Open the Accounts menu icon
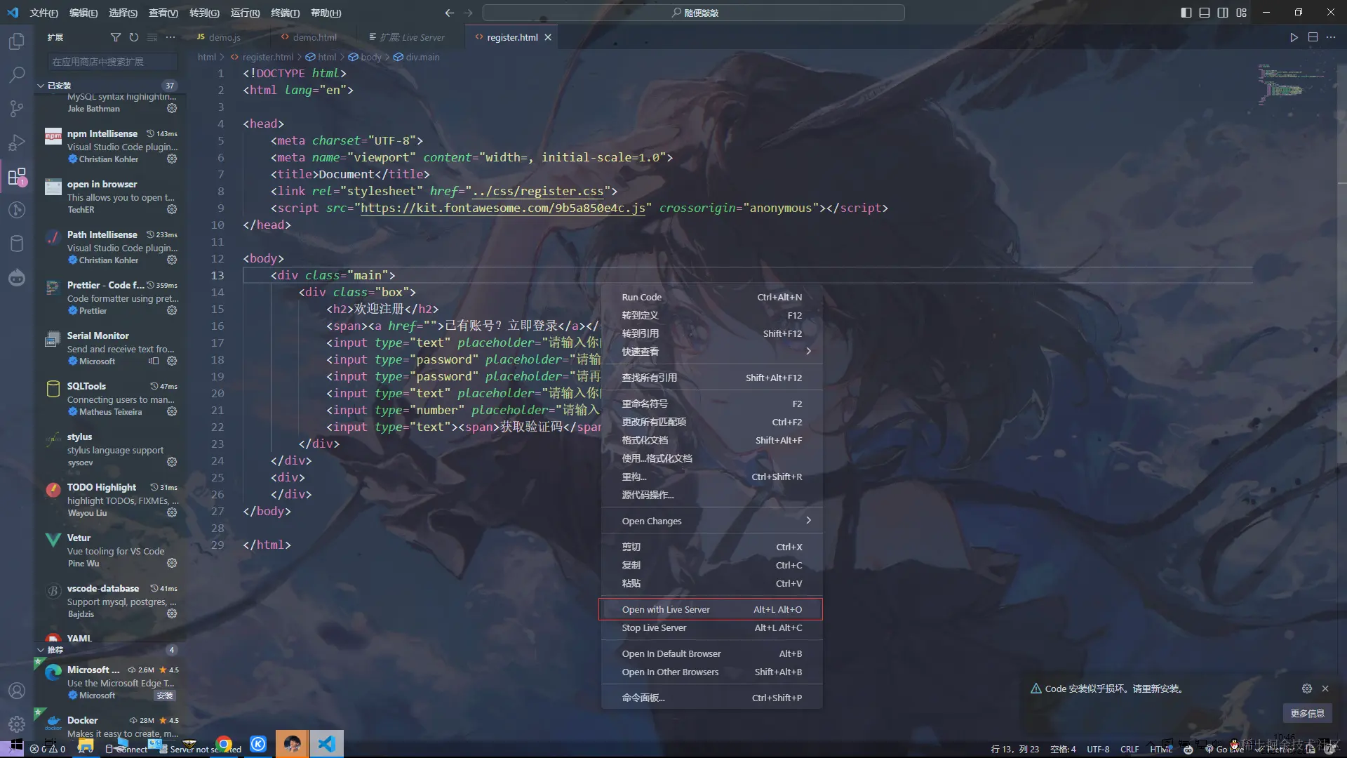The image size is (1347, 758). click(17, 691)
